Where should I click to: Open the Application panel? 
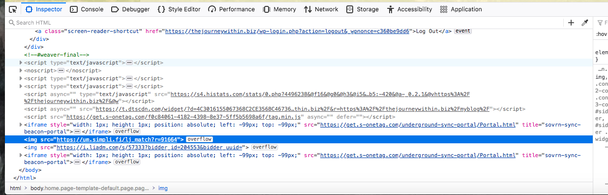click(461, 9)
